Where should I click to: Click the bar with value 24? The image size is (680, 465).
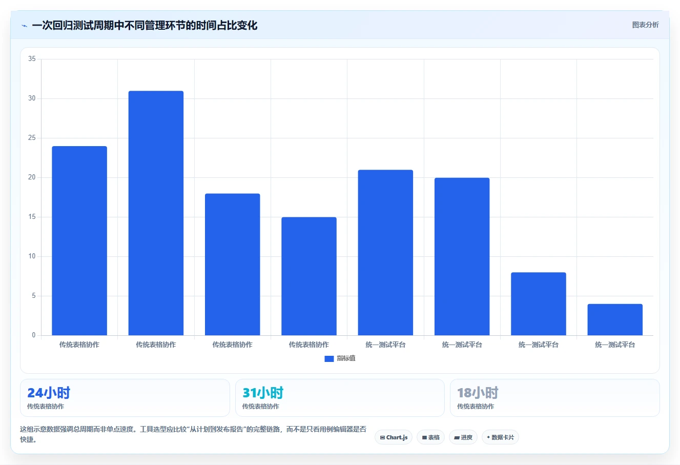(x=79, y=241)
